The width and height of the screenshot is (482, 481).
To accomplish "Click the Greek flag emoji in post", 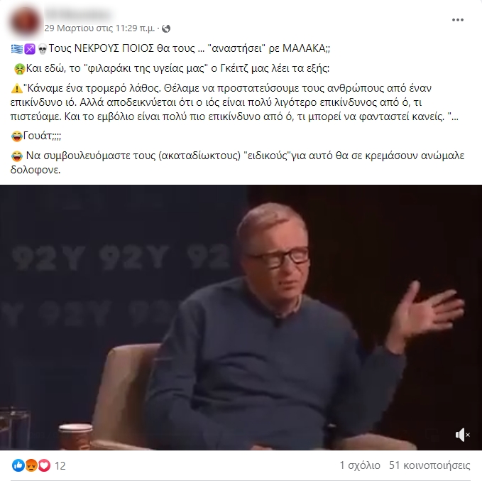I will [17, 48].
